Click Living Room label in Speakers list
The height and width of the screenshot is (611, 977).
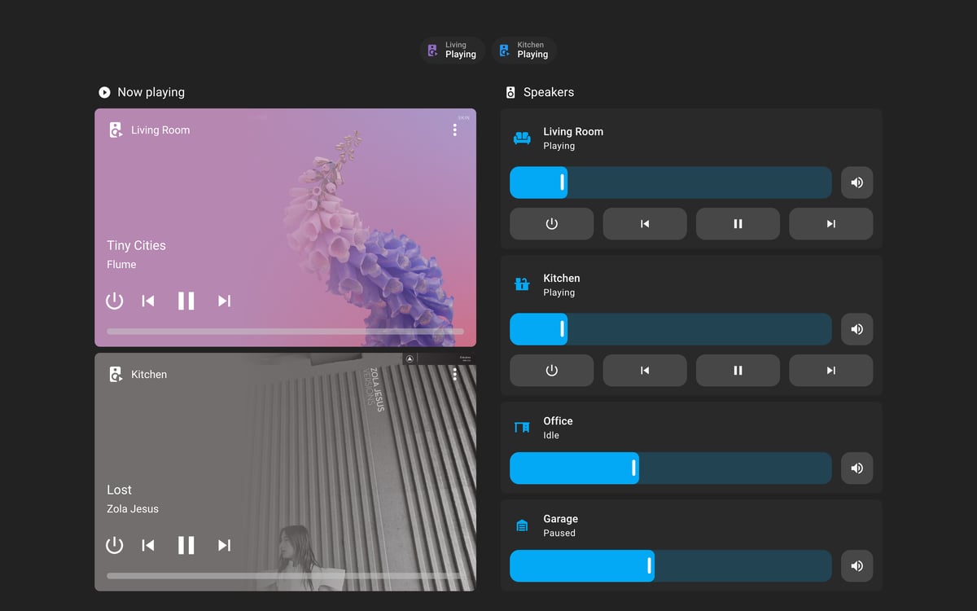click(x=573, y=131)
